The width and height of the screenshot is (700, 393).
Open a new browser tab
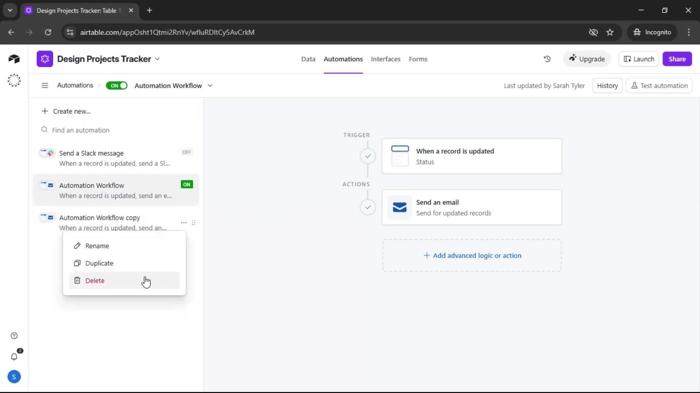pyautogui.click(x=149, y=11)
